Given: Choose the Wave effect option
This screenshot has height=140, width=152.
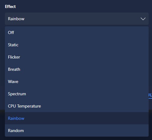Looking at the screenshot, I should click(x=77, y=81).
